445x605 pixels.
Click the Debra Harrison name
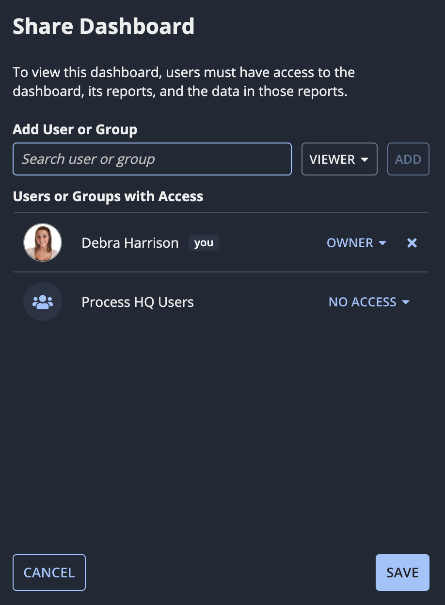click(x=130, y=243)
